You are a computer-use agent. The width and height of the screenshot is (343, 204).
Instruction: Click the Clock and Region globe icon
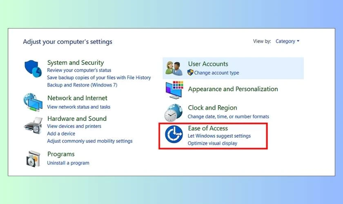click(x=174, y=113)
